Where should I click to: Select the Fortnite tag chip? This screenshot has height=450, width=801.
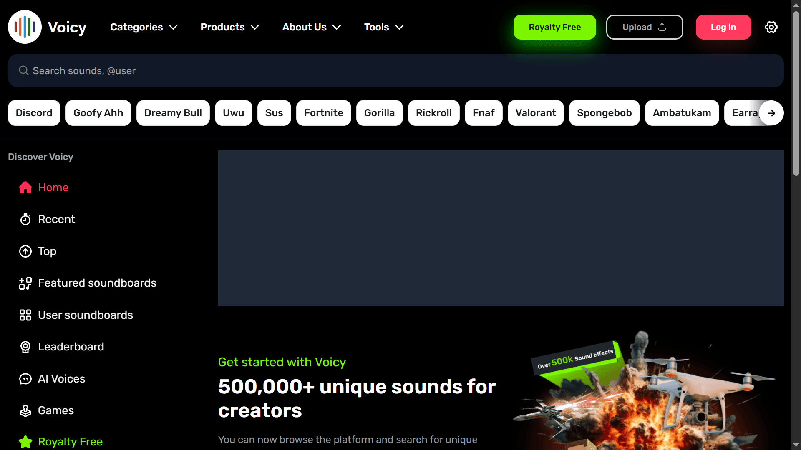click(324, 113)
